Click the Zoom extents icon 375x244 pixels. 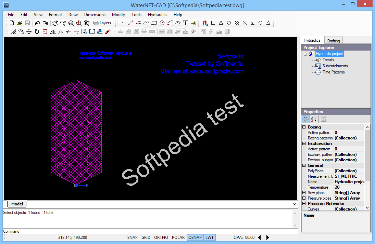79,23
